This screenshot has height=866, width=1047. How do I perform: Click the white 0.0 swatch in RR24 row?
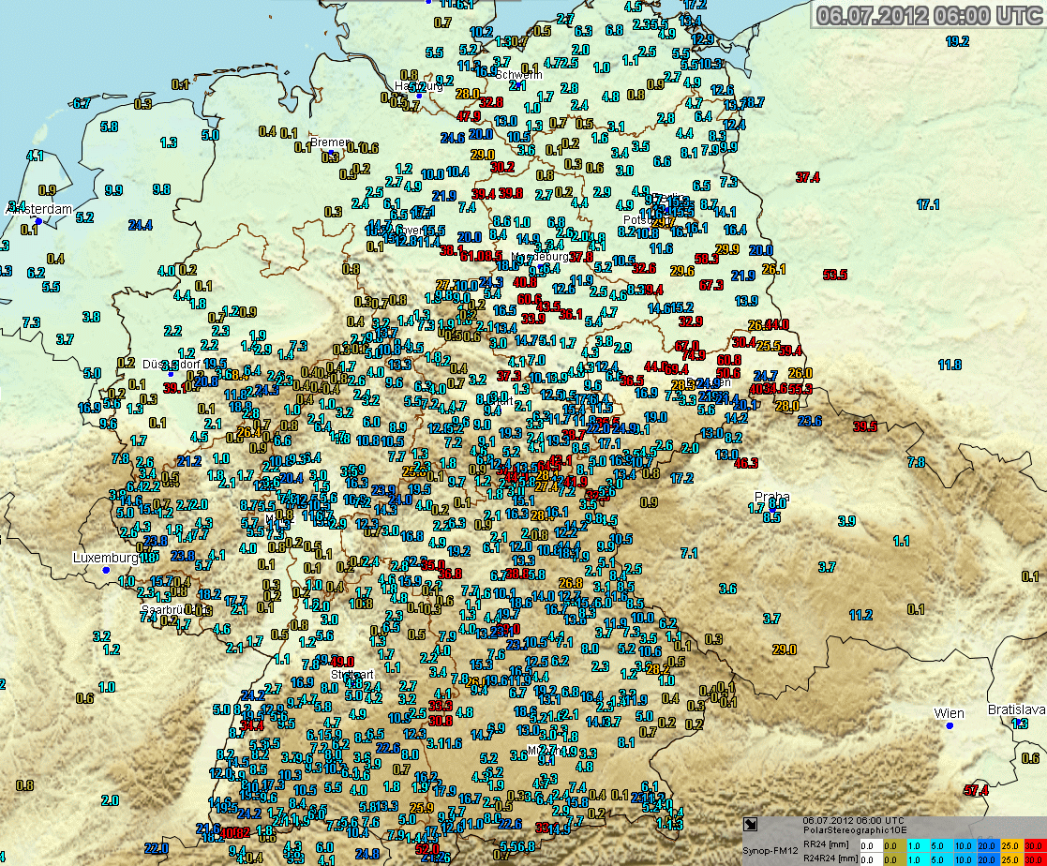coord(872,845)
